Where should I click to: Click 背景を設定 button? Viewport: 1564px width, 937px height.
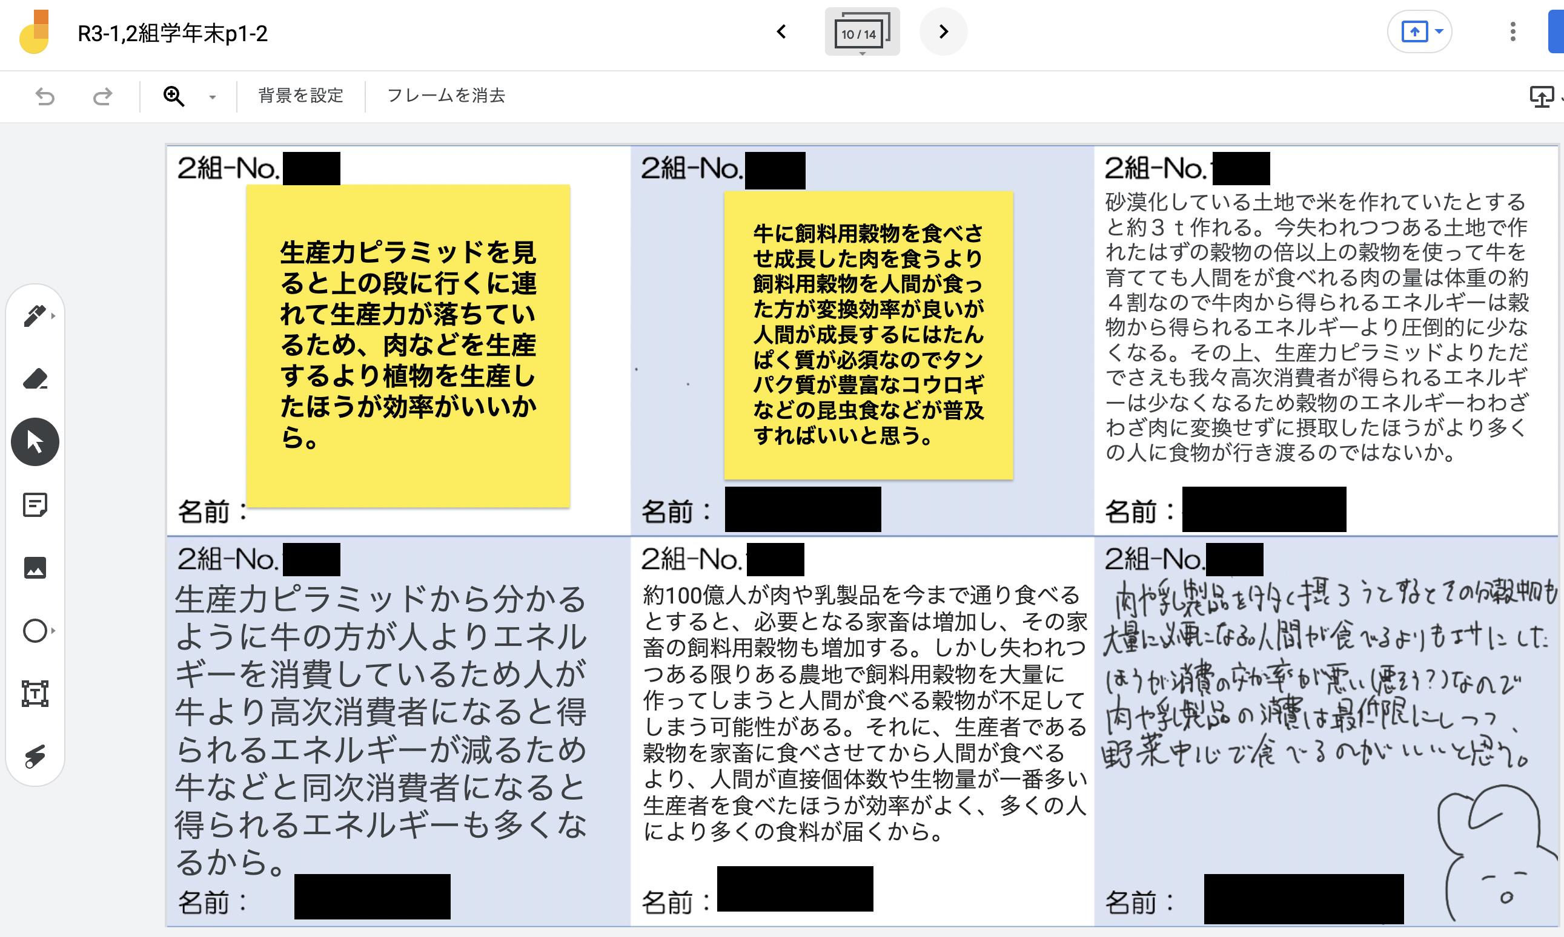[300, 96]
